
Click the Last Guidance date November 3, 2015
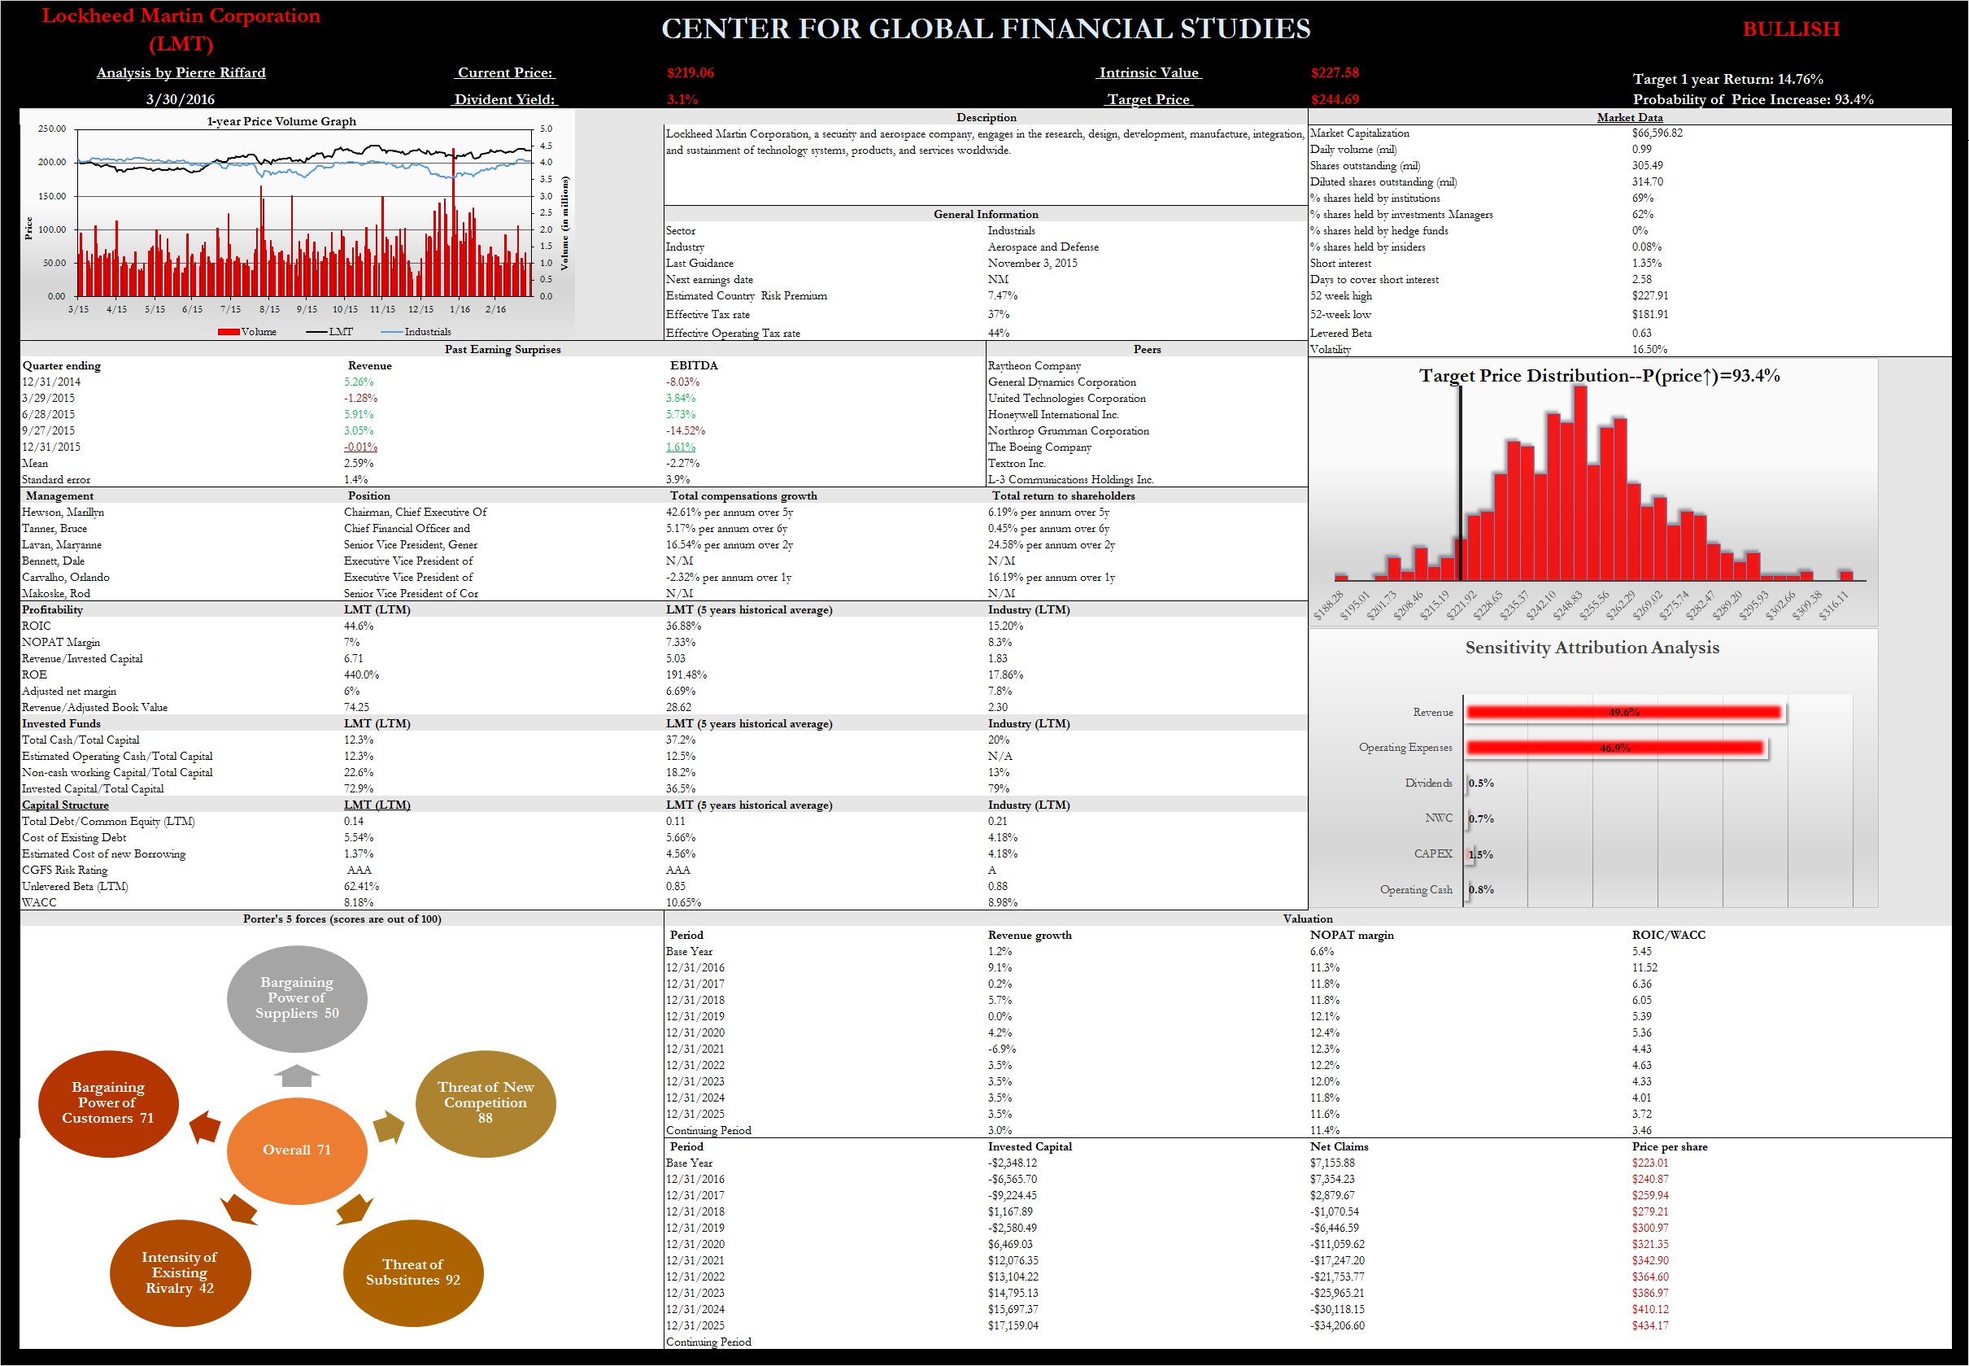[x=1032, y=263]
